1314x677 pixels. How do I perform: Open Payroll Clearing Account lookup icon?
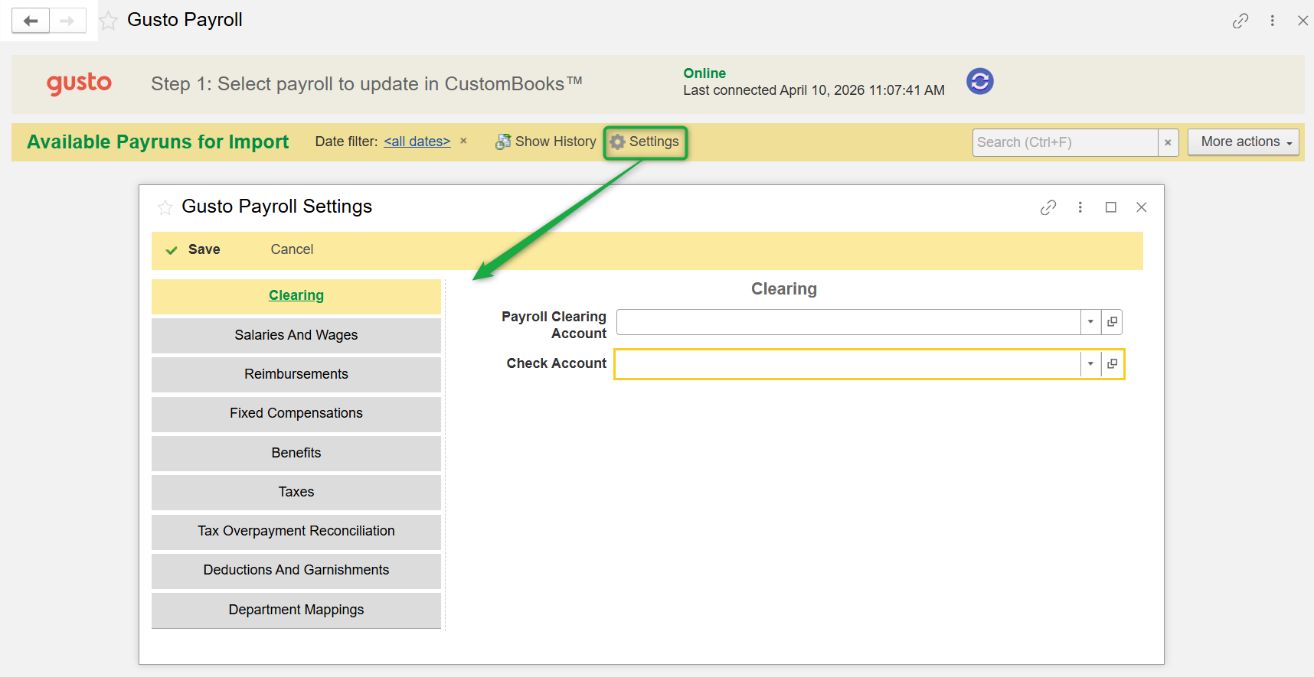point(1112,322)
